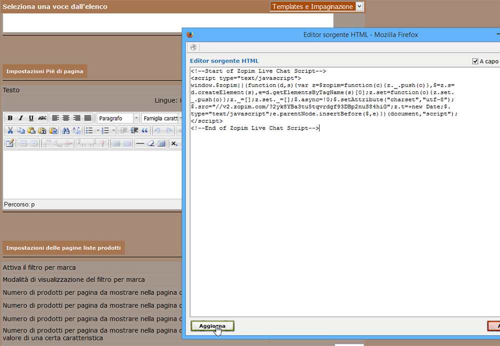Expand the bulleted list style arrow
This screenshot has height=346, width=500.
[x=97, y=130]
